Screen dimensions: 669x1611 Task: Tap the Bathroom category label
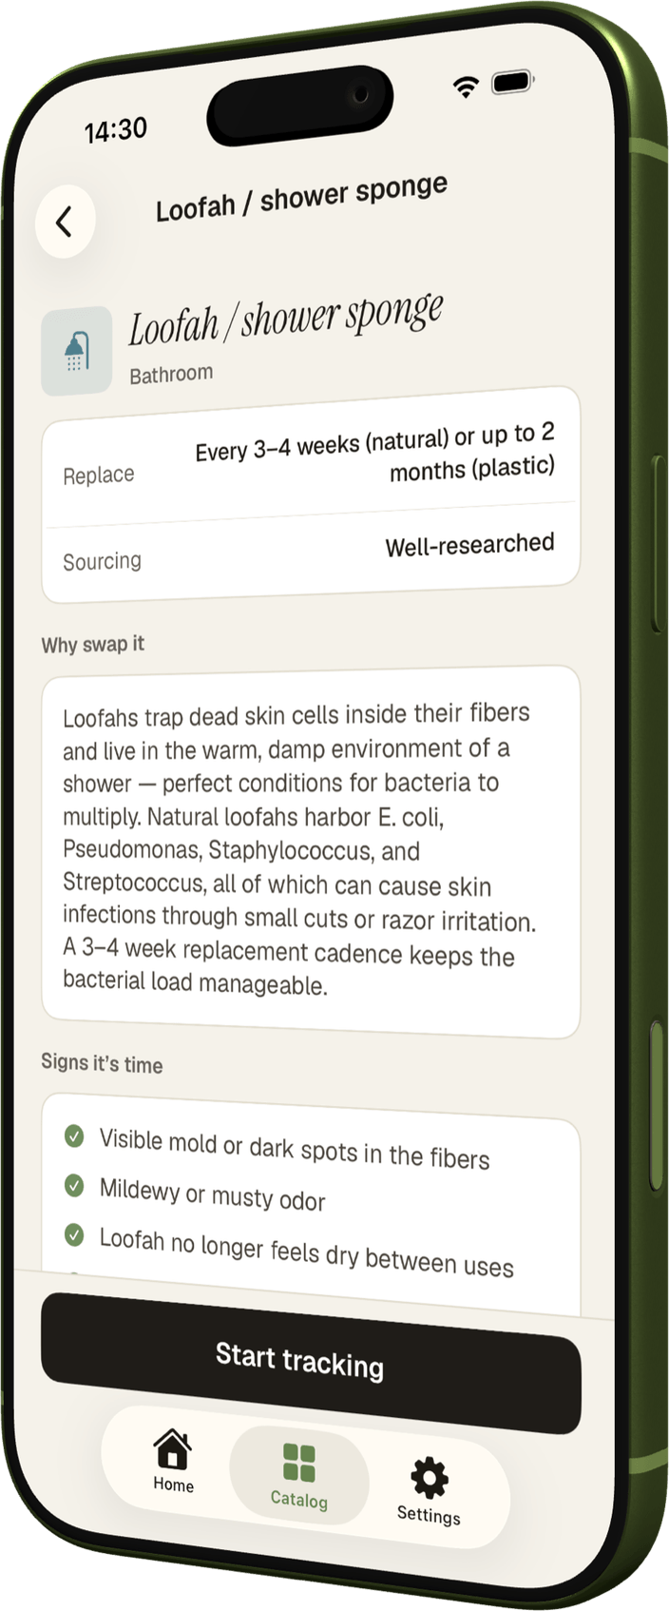171,375
